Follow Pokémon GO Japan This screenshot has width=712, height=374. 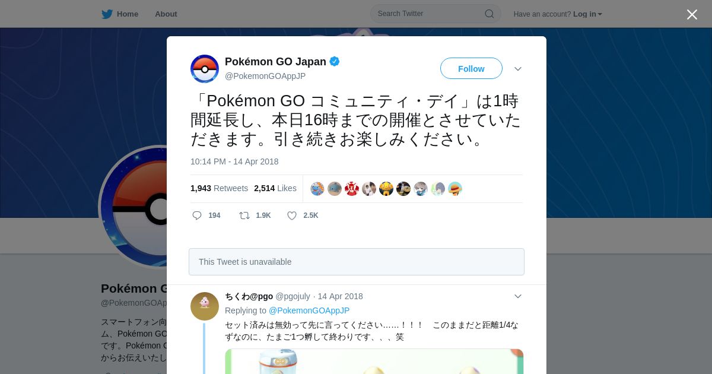pos(471,69)
